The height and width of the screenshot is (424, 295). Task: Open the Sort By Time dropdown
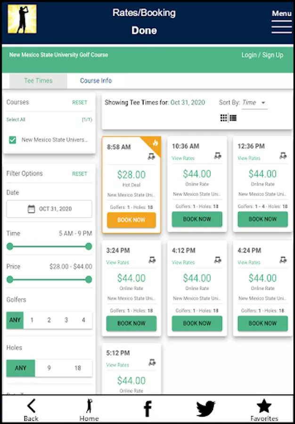coord(254,103)
